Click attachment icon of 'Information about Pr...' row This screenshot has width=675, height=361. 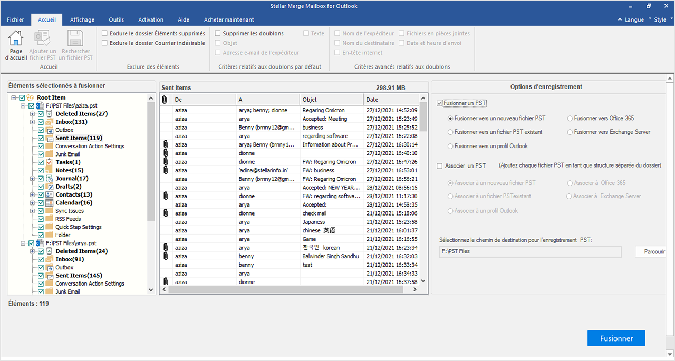[165, 144]
